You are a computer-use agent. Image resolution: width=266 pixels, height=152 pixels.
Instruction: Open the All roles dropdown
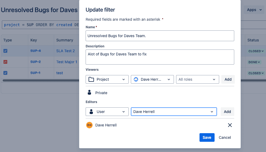[197, 79]
